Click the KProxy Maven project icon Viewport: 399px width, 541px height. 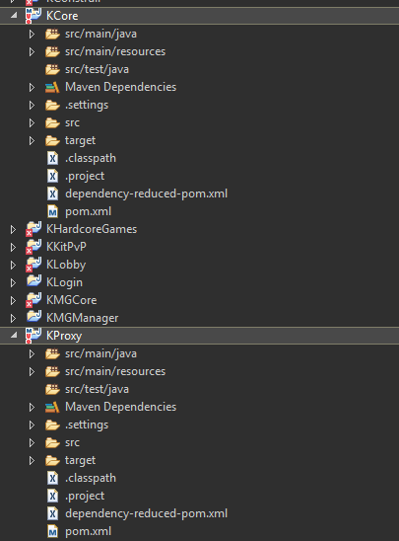(x=33, y=336)
